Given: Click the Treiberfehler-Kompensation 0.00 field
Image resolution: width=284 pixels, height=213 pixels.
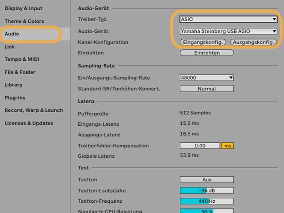Looking at the screenshot, I should [x=200, y=146].
